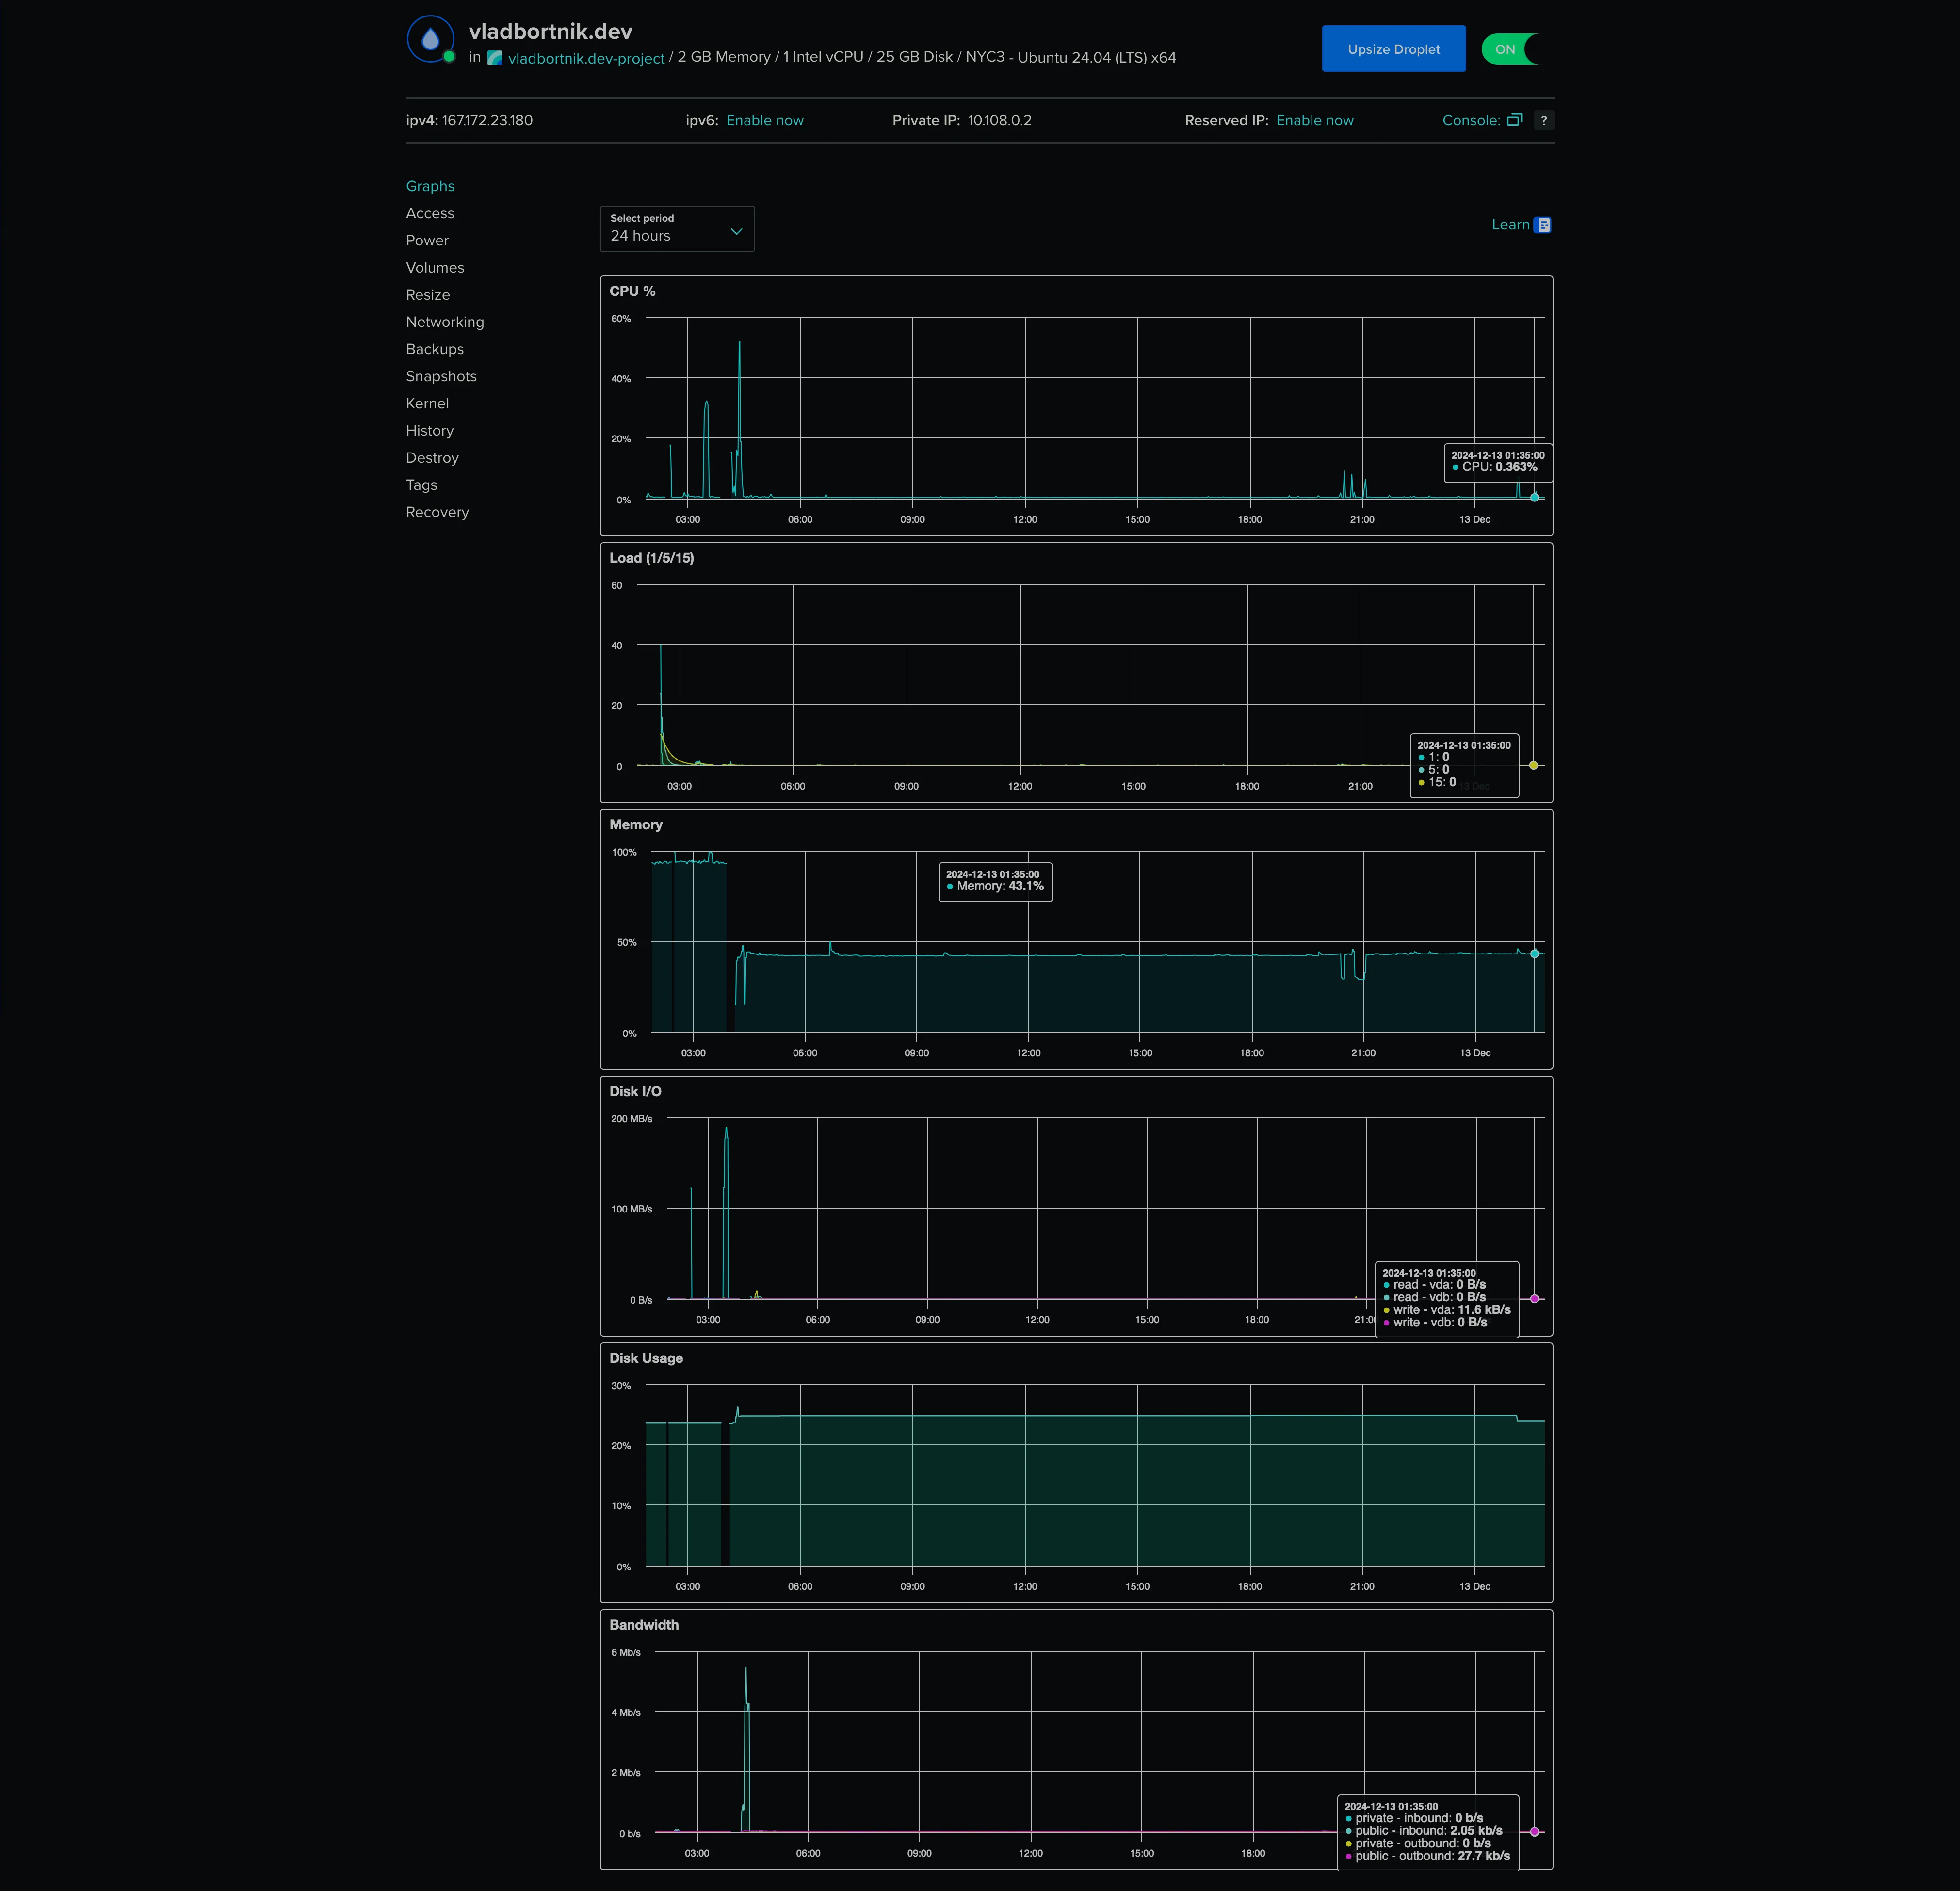Image resolution: width=1960 pixels, height=1891 pixels.
Task: Open the Snapshots section
Action: click(x=441, y=376)
